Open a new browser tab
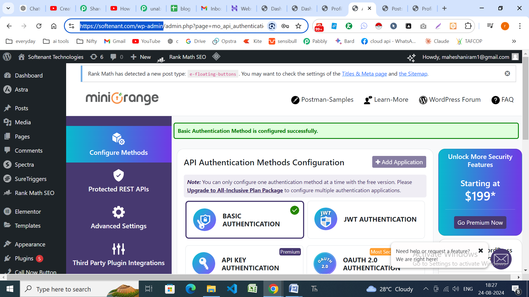This screenshot has height=297, width=529. (x=444, y=8)
